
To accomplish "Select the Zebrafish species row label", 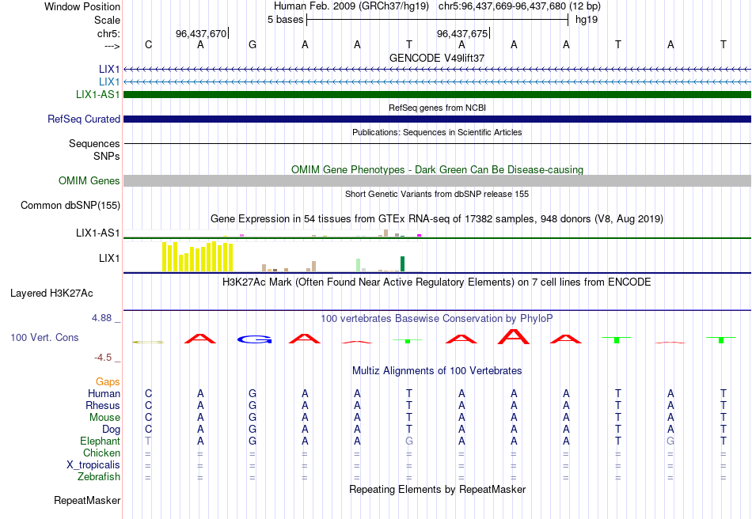I will click(x=99, y=477).
